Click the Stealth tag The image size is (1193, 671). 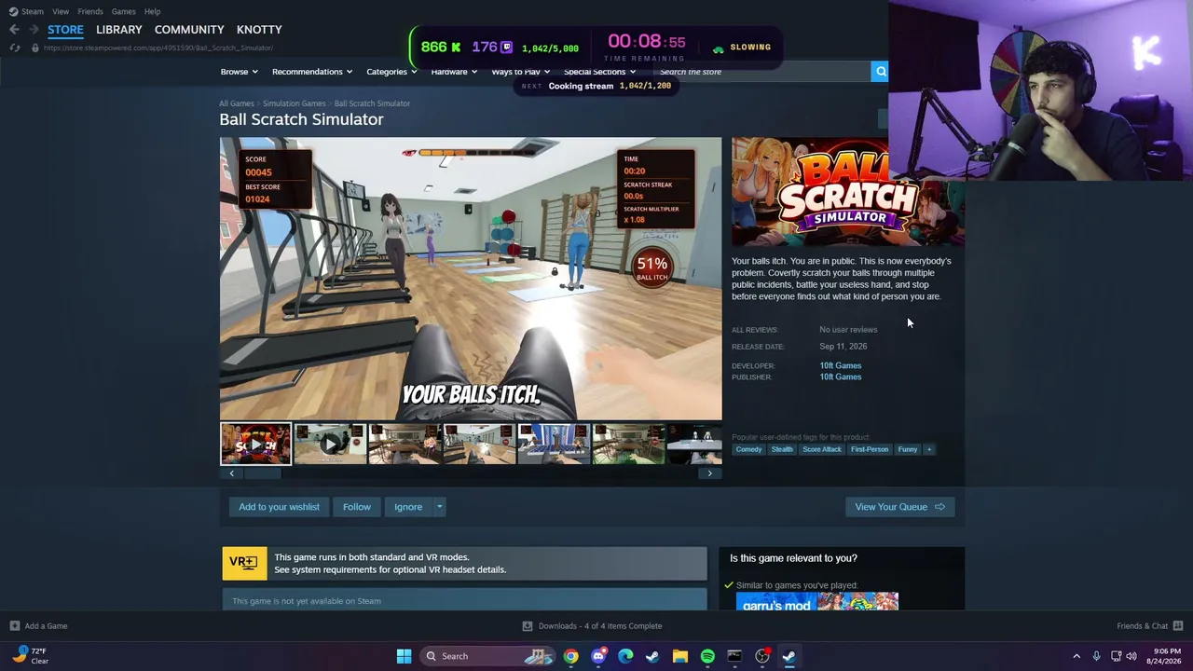(782, 449)
